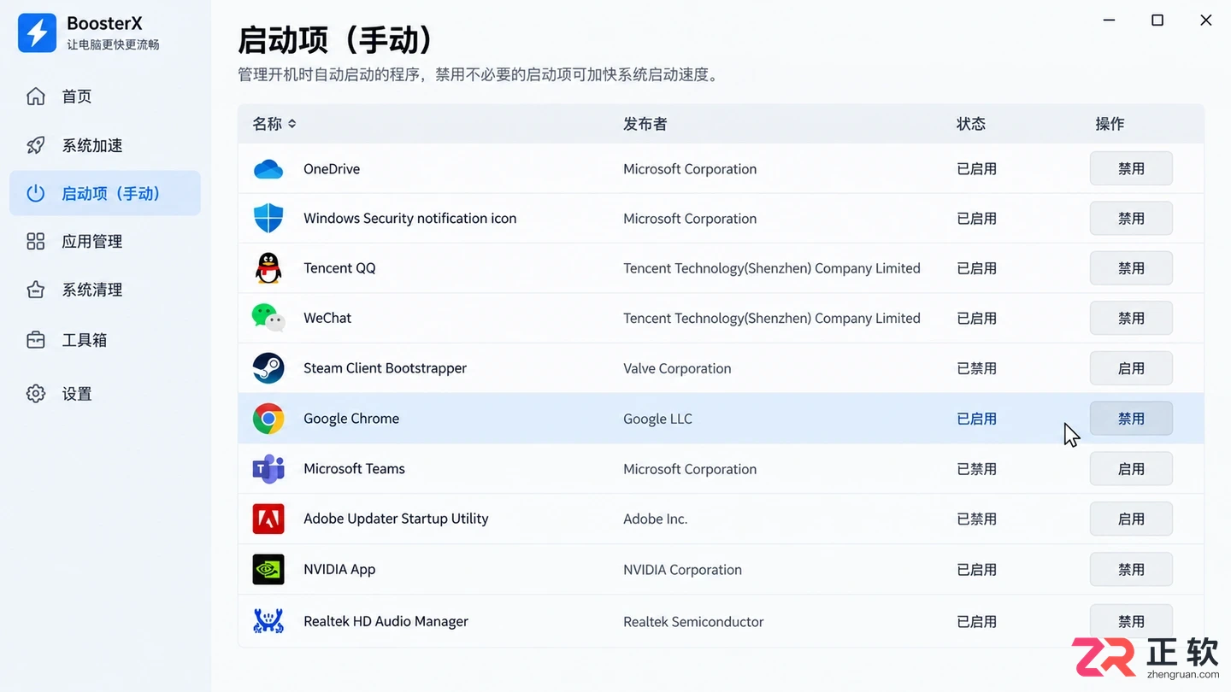Click the basket icon beside 系统清理
This screenshot has width=1231, height=692.
(x=36, y=290)
